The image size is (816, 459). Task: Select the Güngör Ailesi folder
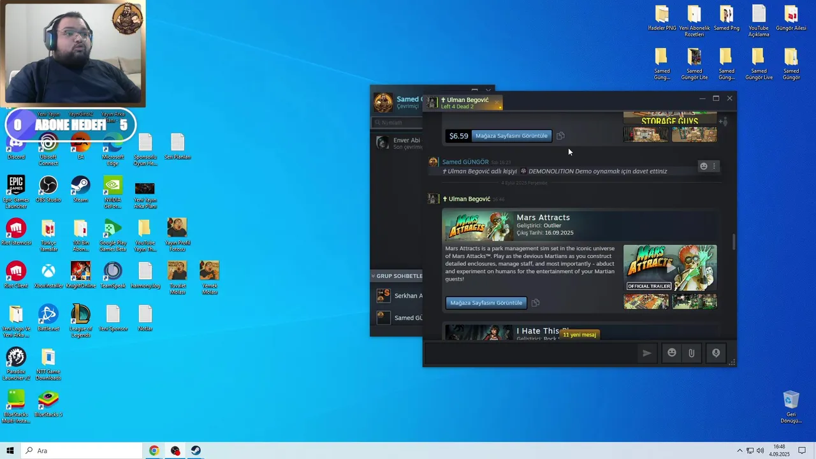pyautogui.click(x=791, y=18)
